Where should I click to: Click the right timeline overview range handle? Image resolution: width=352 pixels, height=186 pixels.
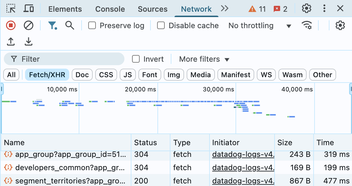point(350,89)
